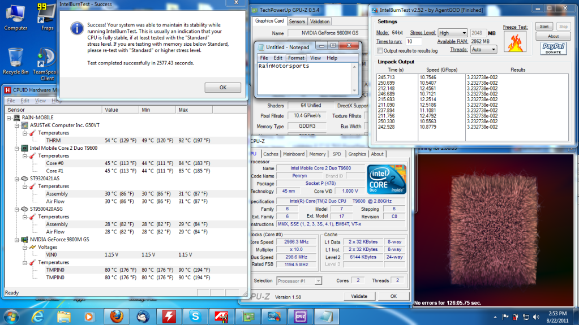Select the Core #1 temperature row
The height and width of the screenshot is (325, 579).
(126, 171)
